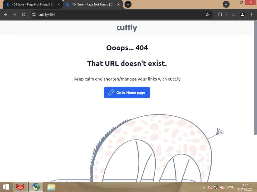The width and height of the screenshot is (257, 192).
Task: Close the second 404 Error tab
Action: coord(118,4)
